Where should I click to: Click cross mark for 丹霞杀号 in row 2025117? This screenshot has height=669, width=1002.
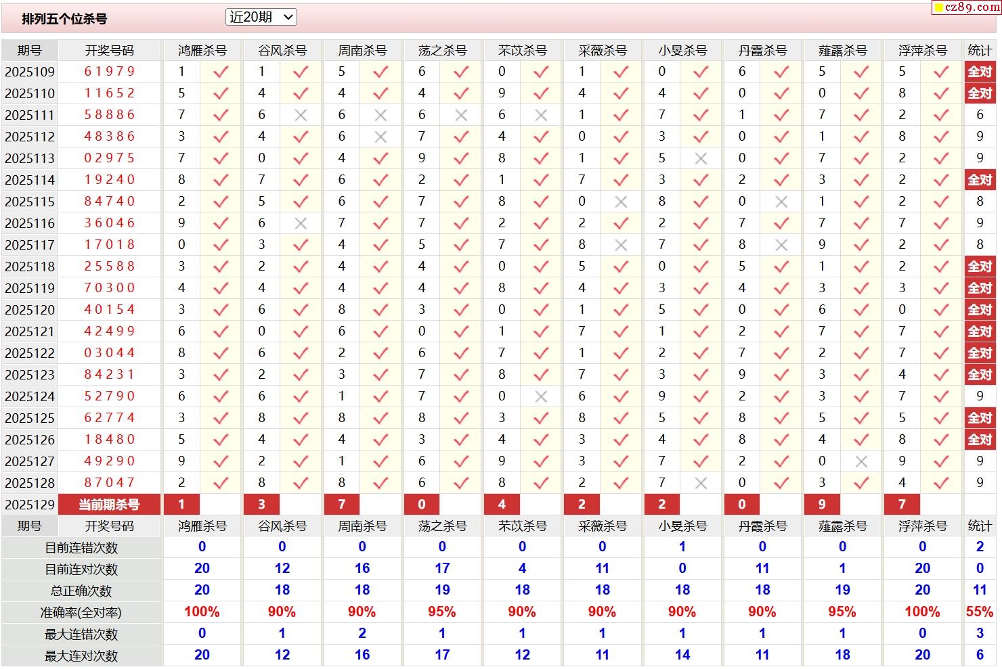(x=781, y=245)
